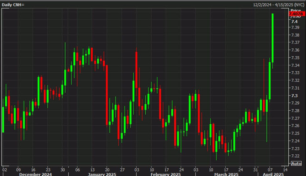Click the 30 date tick in December
The width and height of the screenshot is (306, 176).
[x=62, y=170]
